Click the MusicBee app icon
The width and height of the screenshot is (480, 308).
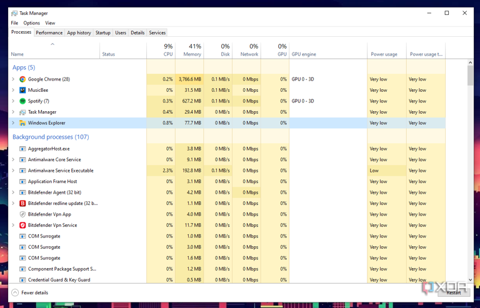point(22,90)
